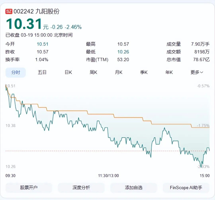Image resolution: width=215 pixels, height=200 pixels.
Task: Click the 15:00 closing time label
Action: pos(204,175)
